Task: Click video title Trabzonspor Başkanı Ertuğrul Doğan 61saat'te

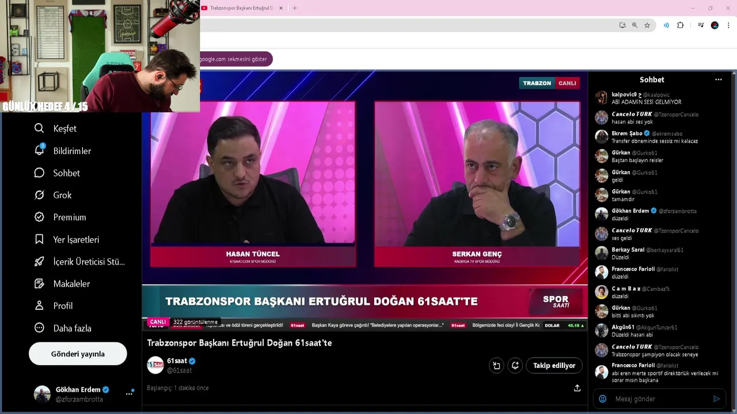Action: [x=240, y=343]
